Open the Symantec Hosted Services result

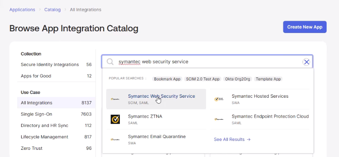point(260,99)
